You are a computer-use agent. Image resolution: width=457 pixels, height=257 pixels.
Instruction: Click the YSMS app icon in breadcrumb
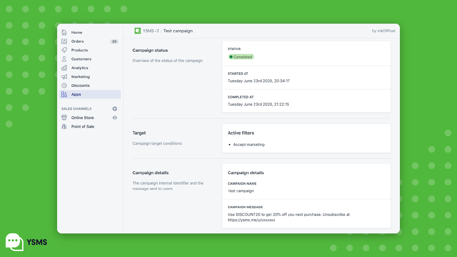coord(138,31)
